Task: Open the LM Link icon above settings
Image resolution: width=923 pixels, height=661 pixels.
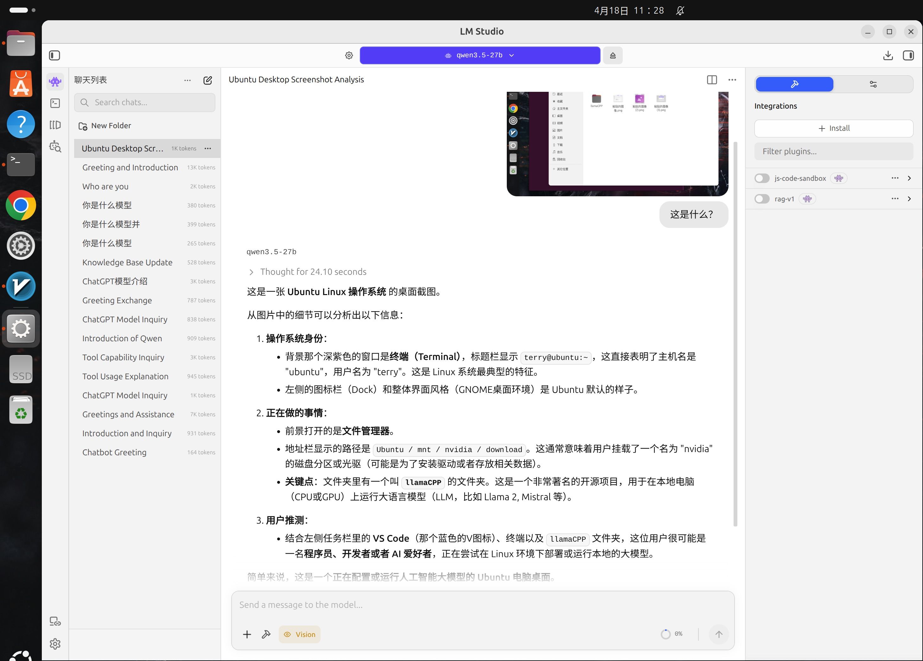Action: [55, 621]
